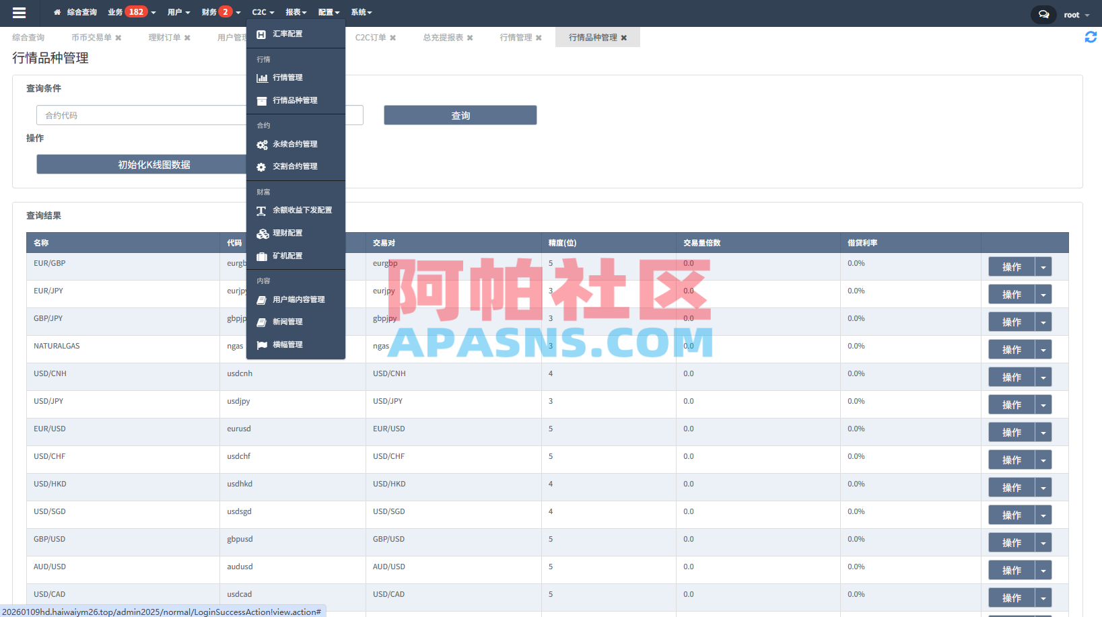Click the 操作 button for USD/HKD row

click(1011, 488)
